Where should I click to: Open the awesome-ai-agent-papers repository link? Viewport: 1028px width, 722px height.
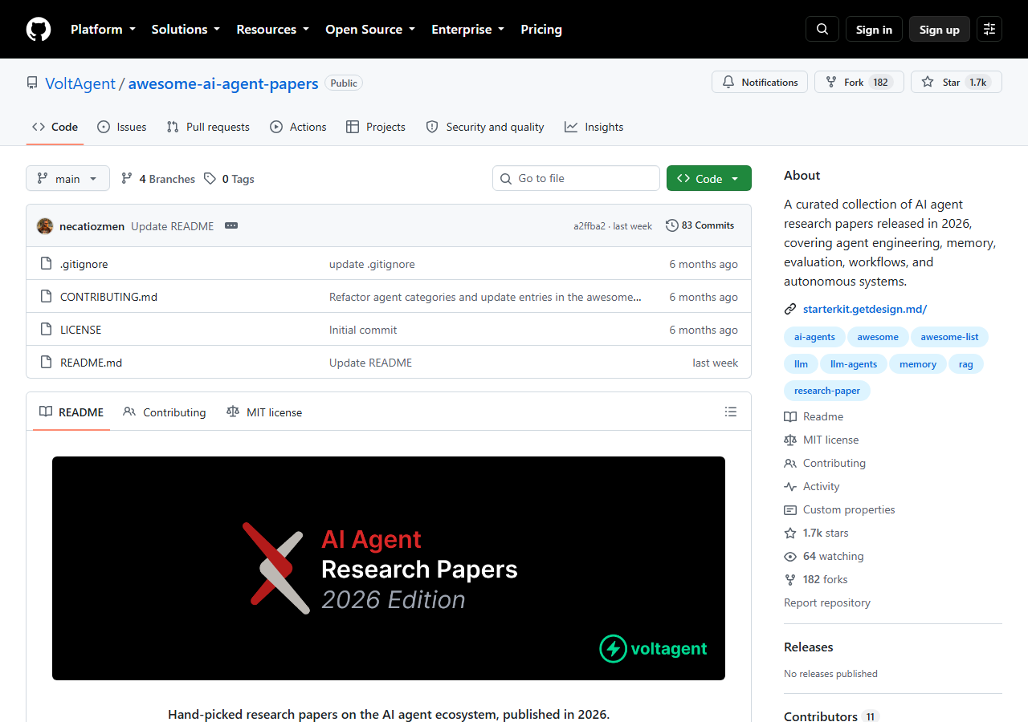coord(223,83)
